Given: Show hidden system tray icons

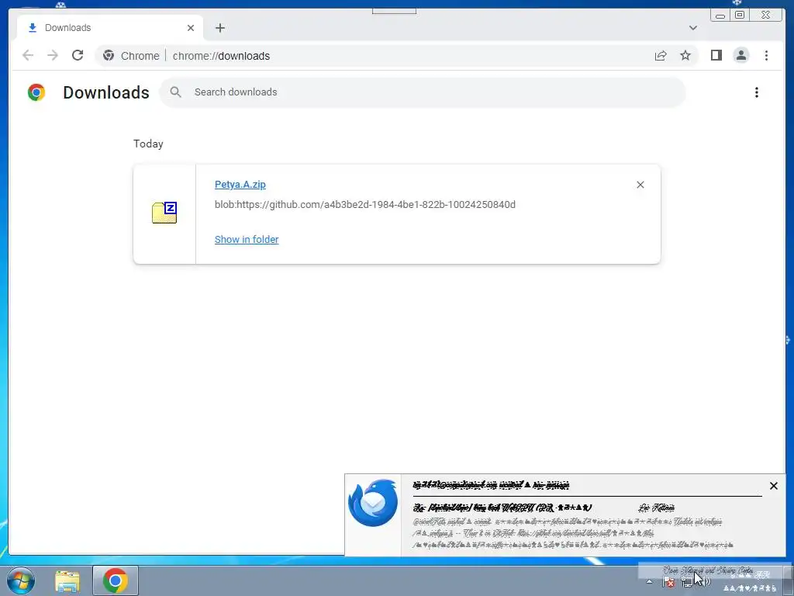Looking at the screenshot, I should (649, 582).
